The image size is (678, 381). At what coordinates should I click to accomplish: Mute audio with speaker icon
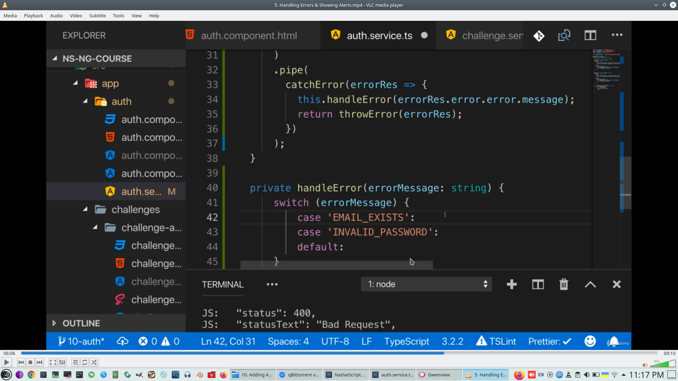[x=645, y=365]
